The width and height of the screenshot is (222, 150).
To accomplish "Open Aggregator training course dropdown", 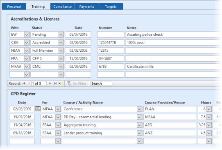I will point(139,125).
